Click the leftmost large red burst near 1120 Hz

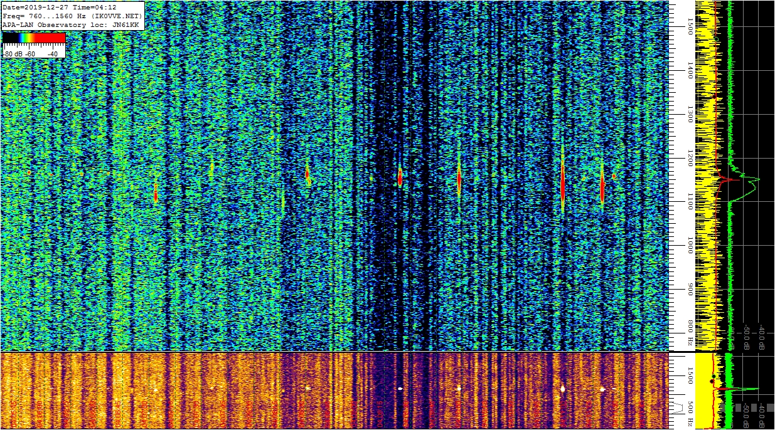pos(156,192)
